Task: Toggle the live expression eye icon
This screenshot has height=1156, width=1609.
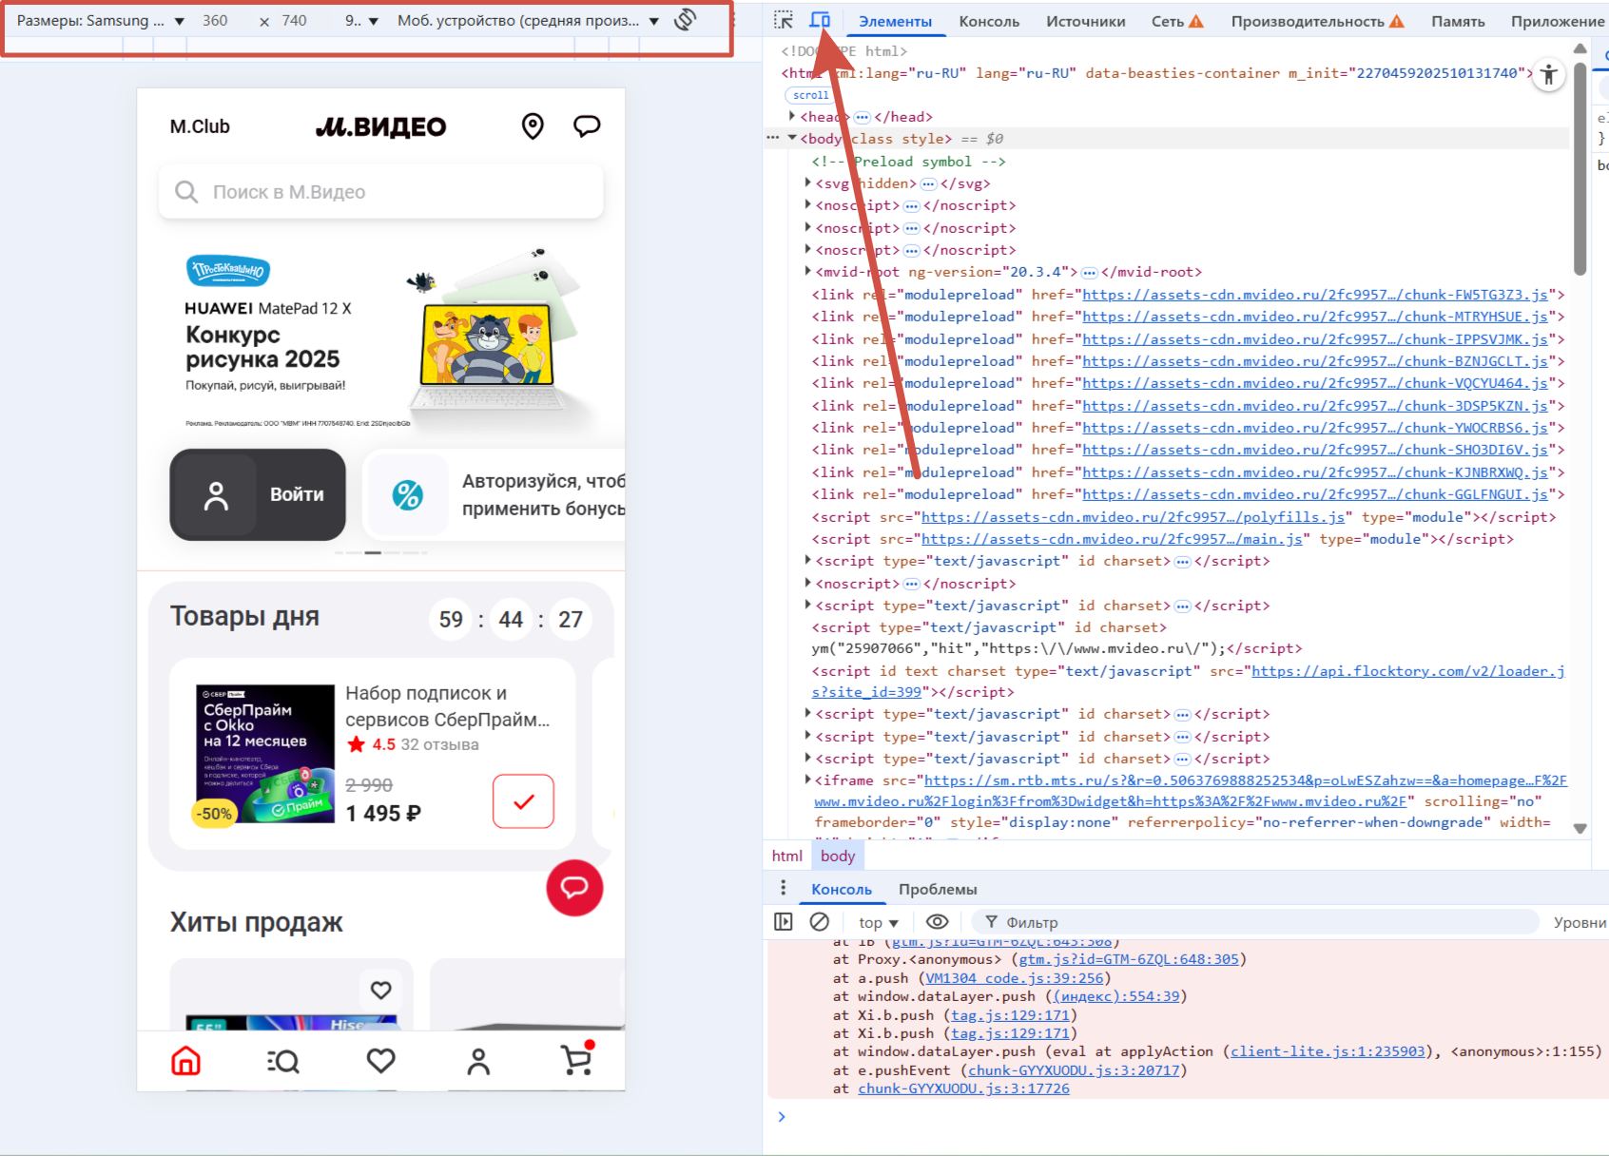Action: (x=937, y=921)
